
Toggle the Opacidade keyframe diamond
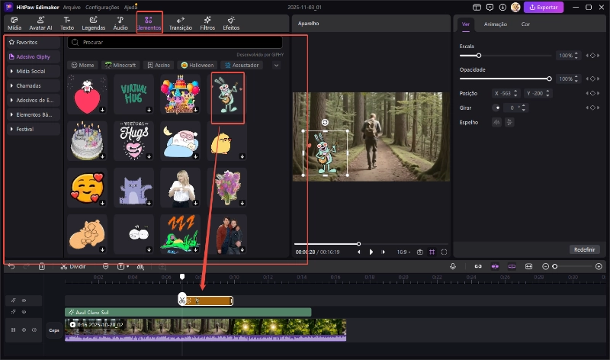592,79
